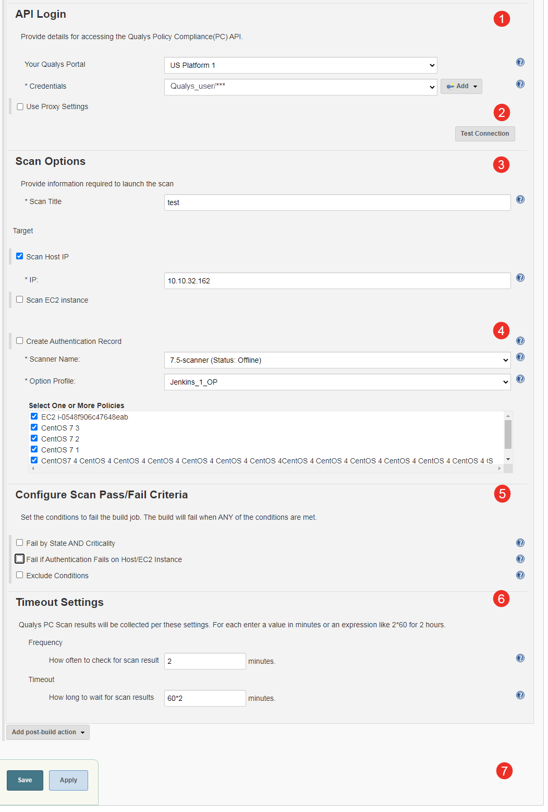Focus the scan results timeout field
548x812 pixels.
coord(205,698)
